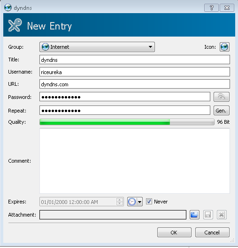The image size is (238, 248).
Task: Open the Group dropdown showing Internet
Action: [97, 47]
